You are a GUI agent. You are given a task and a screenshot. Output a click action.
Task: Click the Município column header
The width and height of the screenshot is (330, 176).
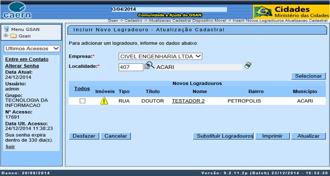click(x=305, y=91)
